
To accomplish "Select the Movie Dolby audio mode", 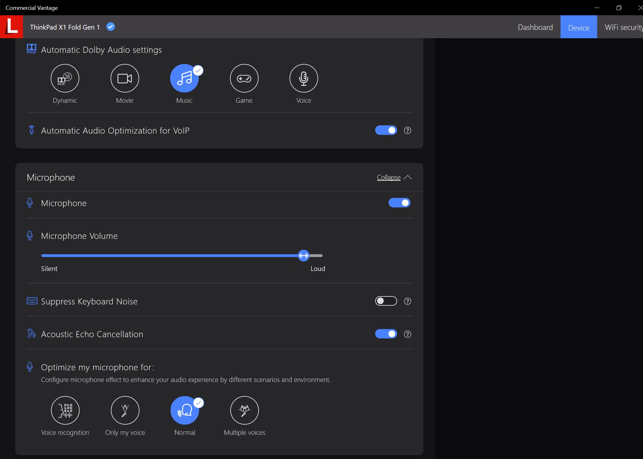I will [x=125, y=78].
